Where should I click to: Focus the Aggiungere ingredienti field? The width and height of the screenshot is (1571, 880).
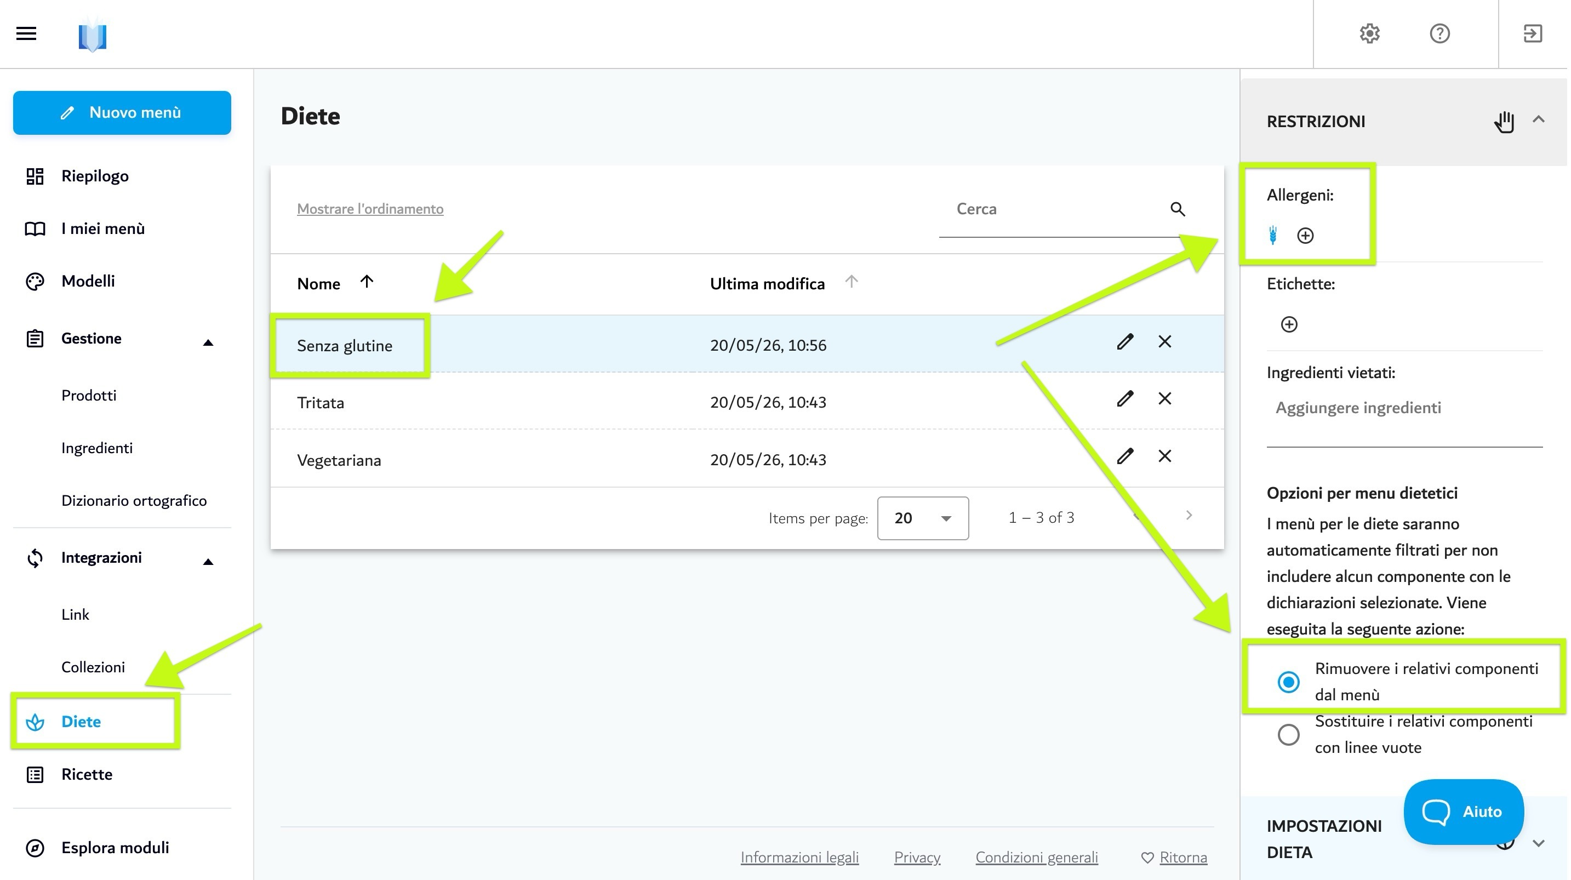click(x=1404, y=408)
